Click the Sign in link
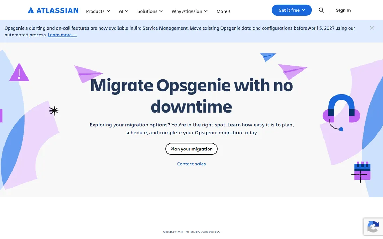 (343, 10)
